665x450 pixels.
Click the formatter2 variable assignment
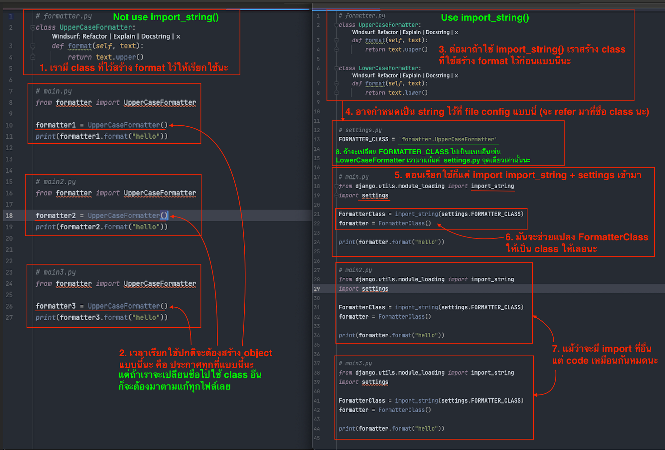pyautogui.click(x=56, y=216)
